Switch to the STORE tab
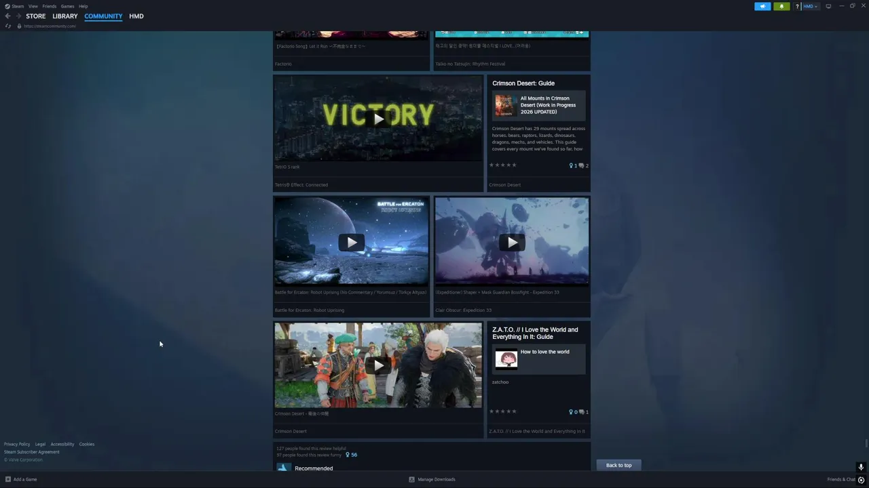The image size is (869, 488). [x=36, y=16]
